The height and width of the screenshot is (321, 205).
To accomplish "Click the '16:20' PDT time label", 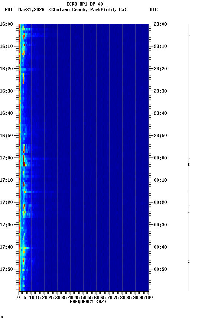I will click(6, 69).
